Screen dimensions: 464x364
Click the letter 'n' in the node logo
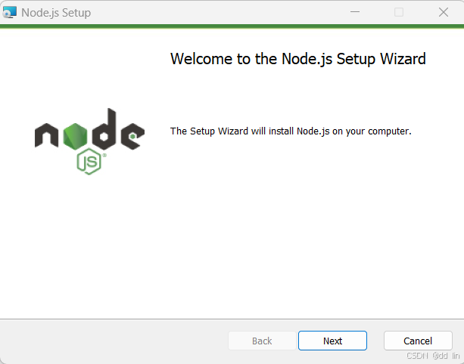46,135
